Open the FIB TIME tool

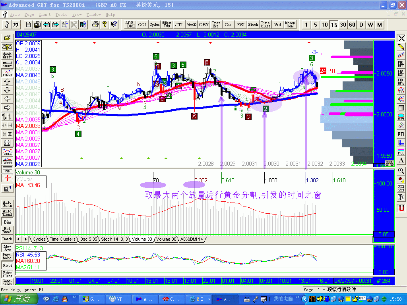pyautogui.click(x=401, y=82)
